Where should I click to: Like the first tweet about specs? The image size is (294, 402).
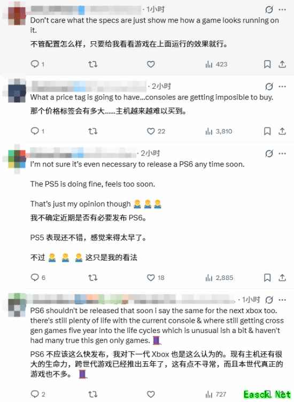151,64
